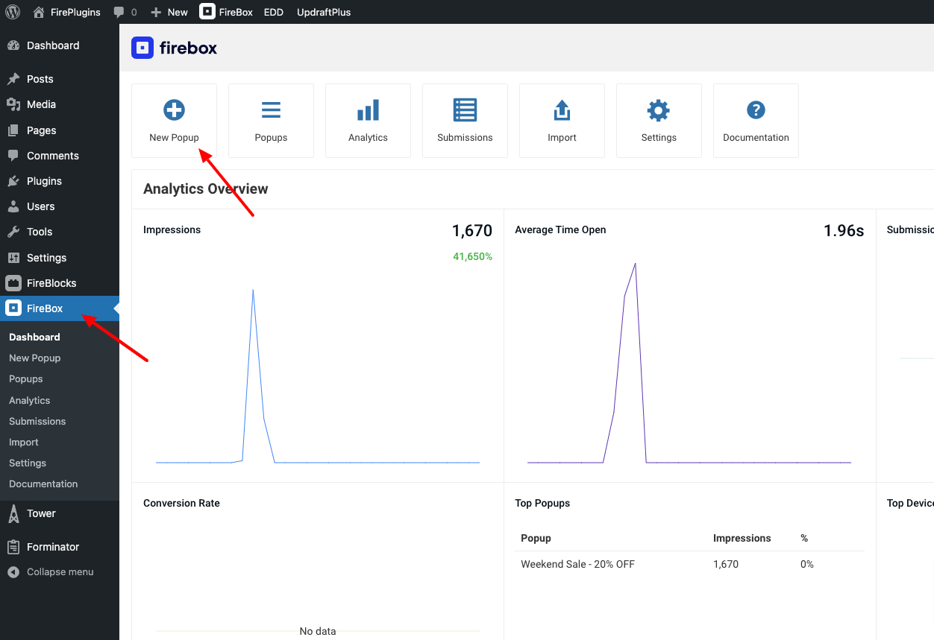The image size is (934, 640).
Task: Open FirePlugins site home in admin bar
Action: pyautogui.click(x=66, y=12)
